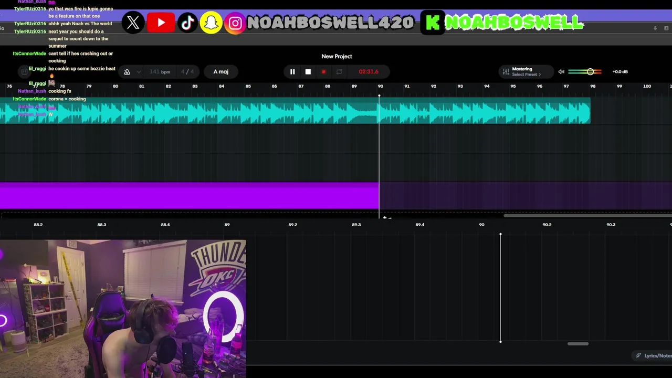Click the 02:31.6 time display

tap(369, 72)
